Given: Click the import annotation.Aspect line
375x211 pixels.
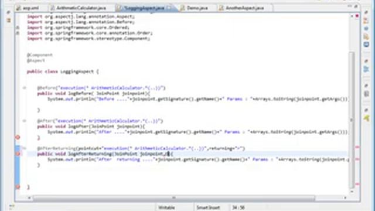Looking at the screenshot, I should (x=81, y=16).
